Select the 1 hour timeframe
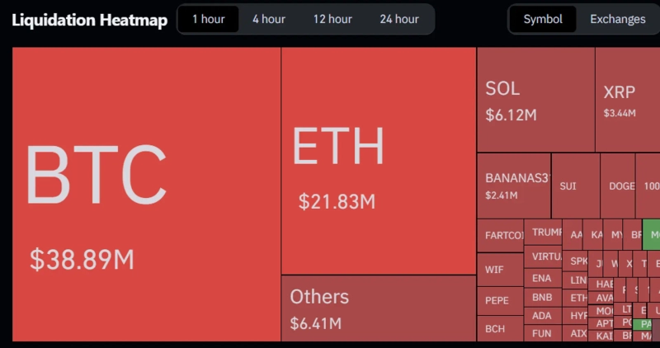 click(x=210, y=19)
